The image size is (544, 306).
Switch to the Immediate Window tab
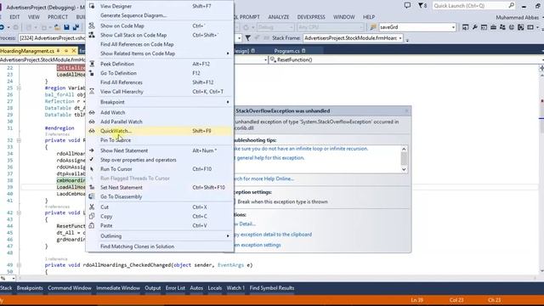point(118,288)
